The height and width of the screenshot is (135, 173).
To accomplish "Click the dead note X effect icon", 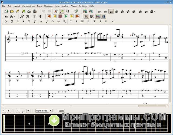I will [6, 22].
